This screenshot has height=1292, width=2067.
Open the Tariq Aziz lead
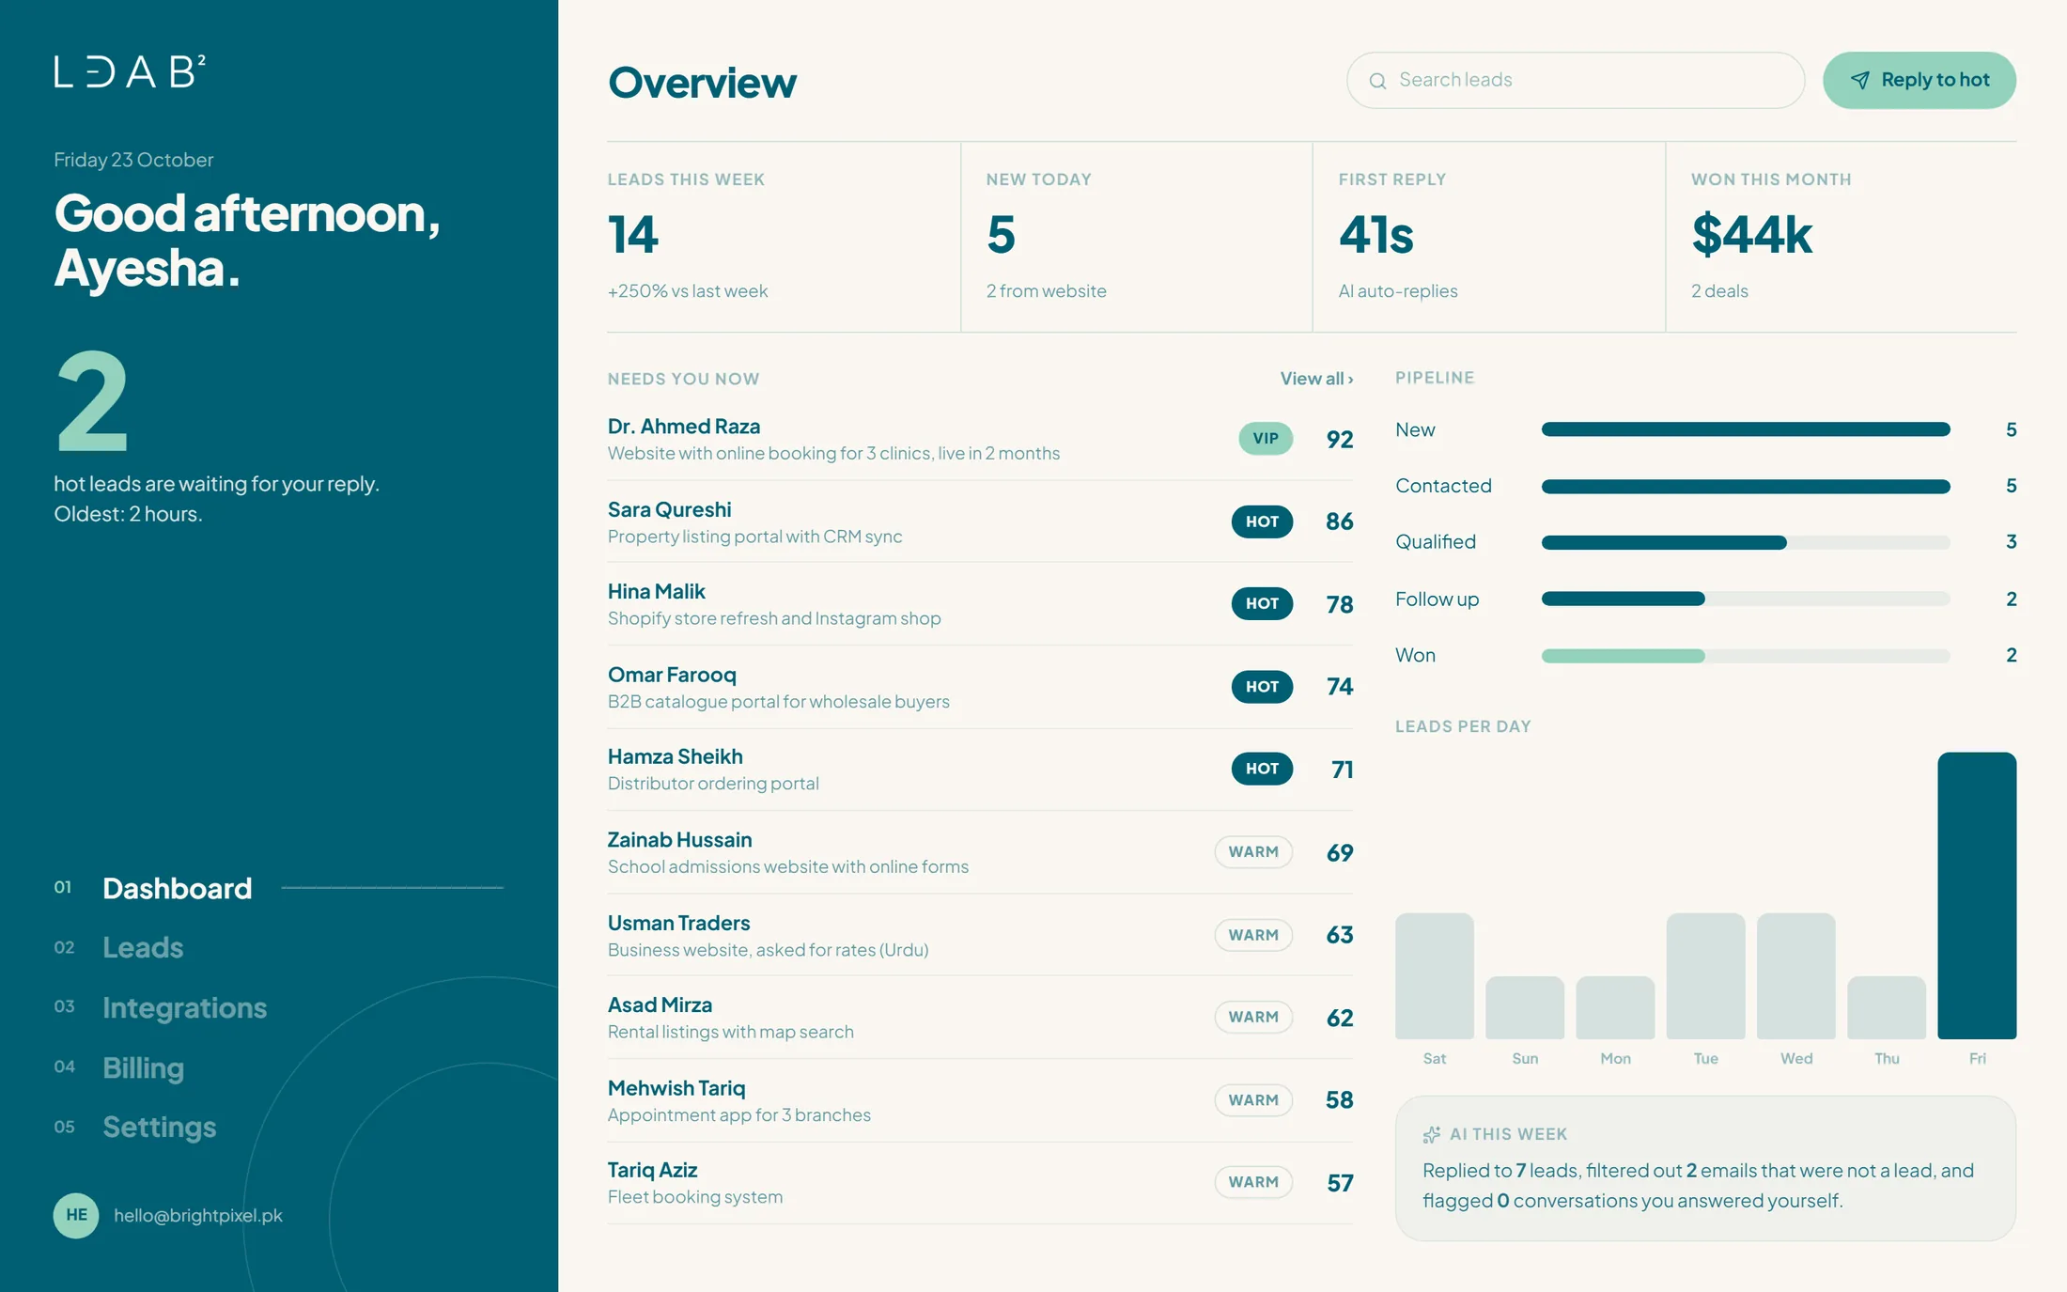tap(980, 1183)
